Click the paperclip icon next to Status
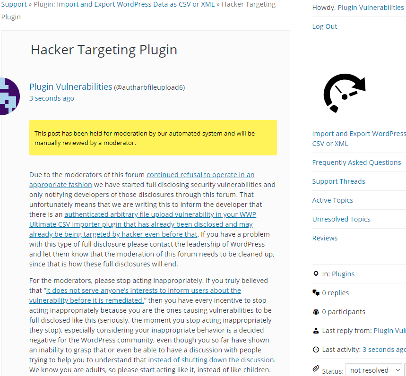This screenshot has width=406, height=376. [316, 368]
